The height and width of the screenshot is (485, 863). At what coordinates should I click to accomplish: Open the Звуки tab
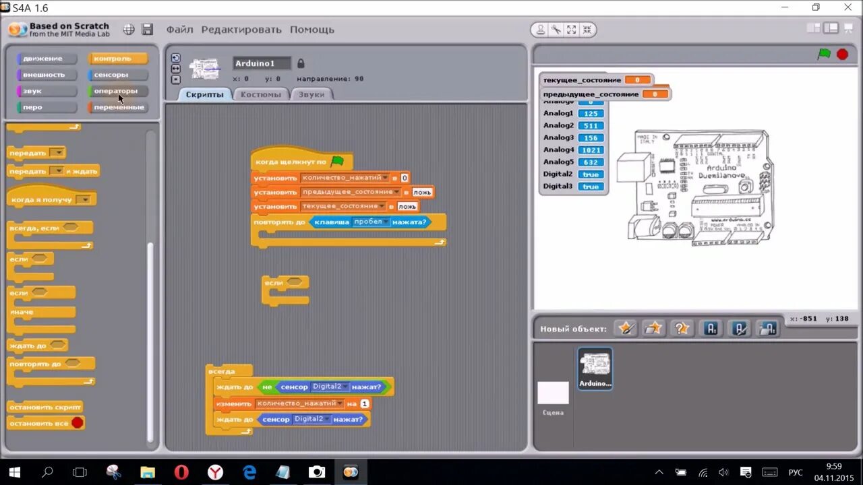[311, 94]
